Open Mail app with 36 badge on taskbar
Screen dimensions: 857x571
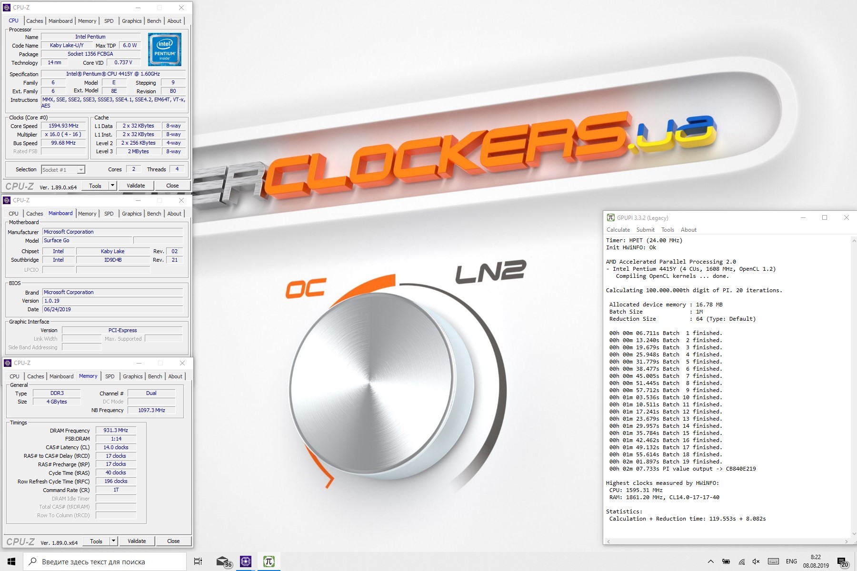[223, 561]
